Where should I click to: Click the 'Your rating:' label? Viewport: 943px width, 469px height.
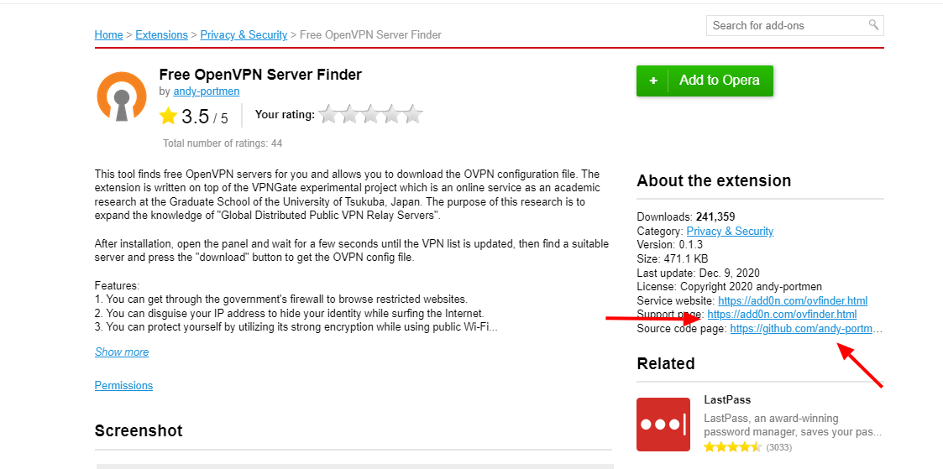coord(285,115)
